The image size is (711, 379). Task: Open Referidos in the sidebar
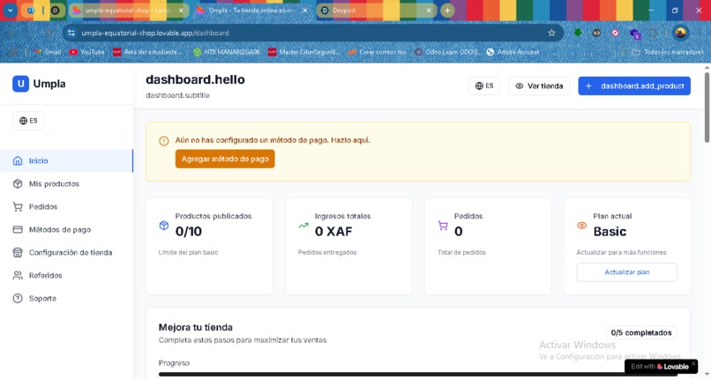click(x=67, y=275)
